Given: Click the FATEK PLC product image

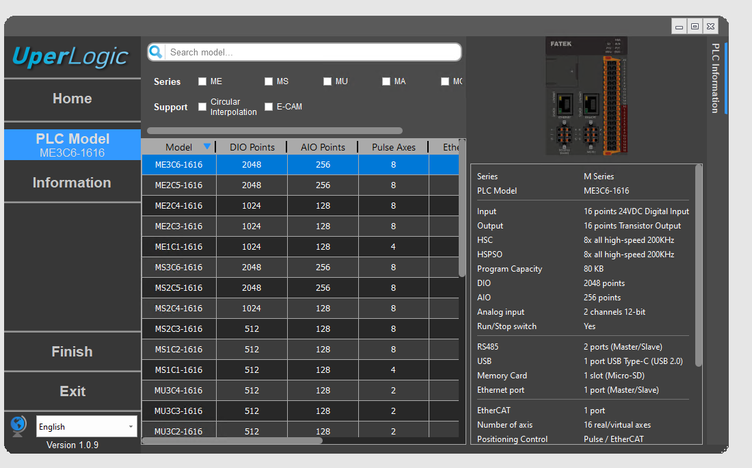Looking at the screenshot, I should (587, 96).
